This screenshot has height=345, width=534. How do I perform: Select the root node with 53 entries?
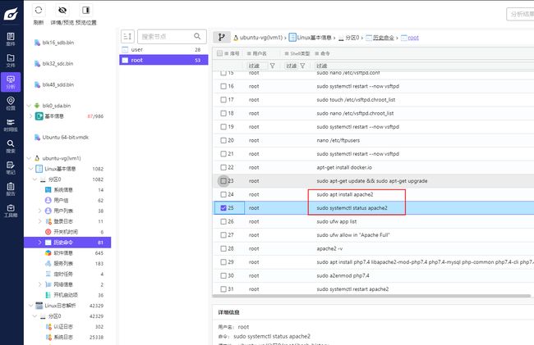tap(163, 60)
